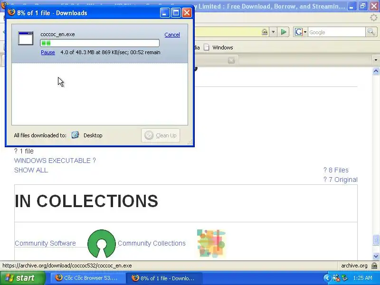Click the taskbar clock showing 1:25 AM
This screenshot has height=285, width=380.
[362, 278]
